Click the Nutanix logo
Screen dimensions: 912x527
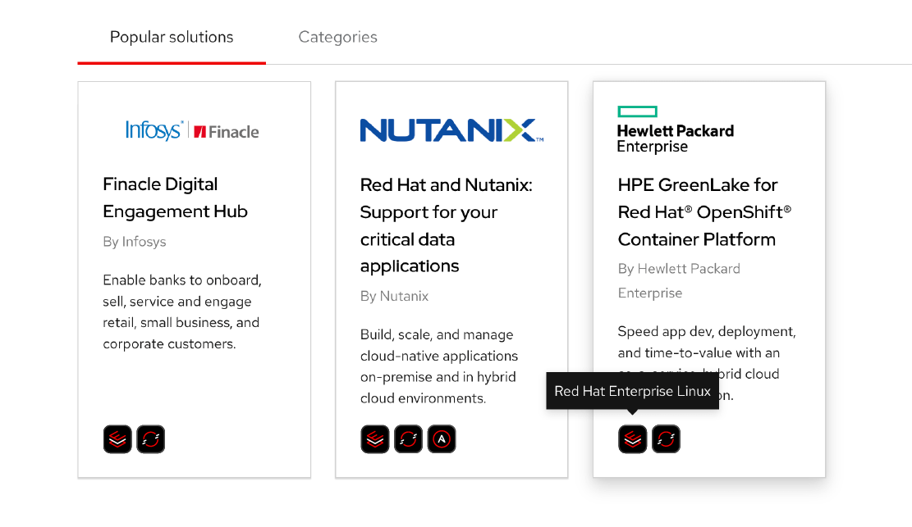click(451, 130)
